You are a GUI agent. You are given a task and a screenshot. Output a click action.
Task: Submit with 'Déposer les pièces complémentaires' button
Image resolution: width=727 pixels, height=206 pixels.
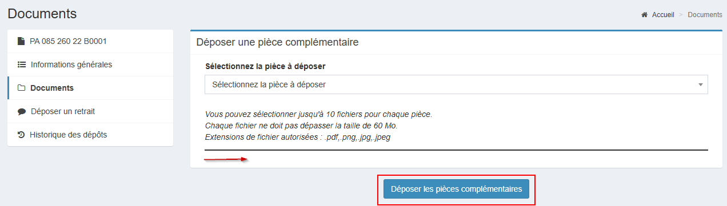(x=456, y=189)
